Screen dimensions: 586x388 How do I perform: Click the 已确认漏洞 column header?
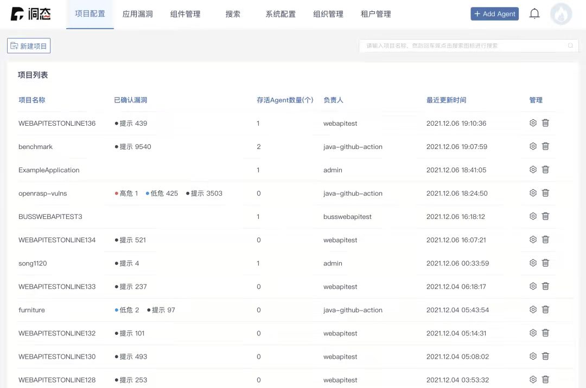point(130,100)
